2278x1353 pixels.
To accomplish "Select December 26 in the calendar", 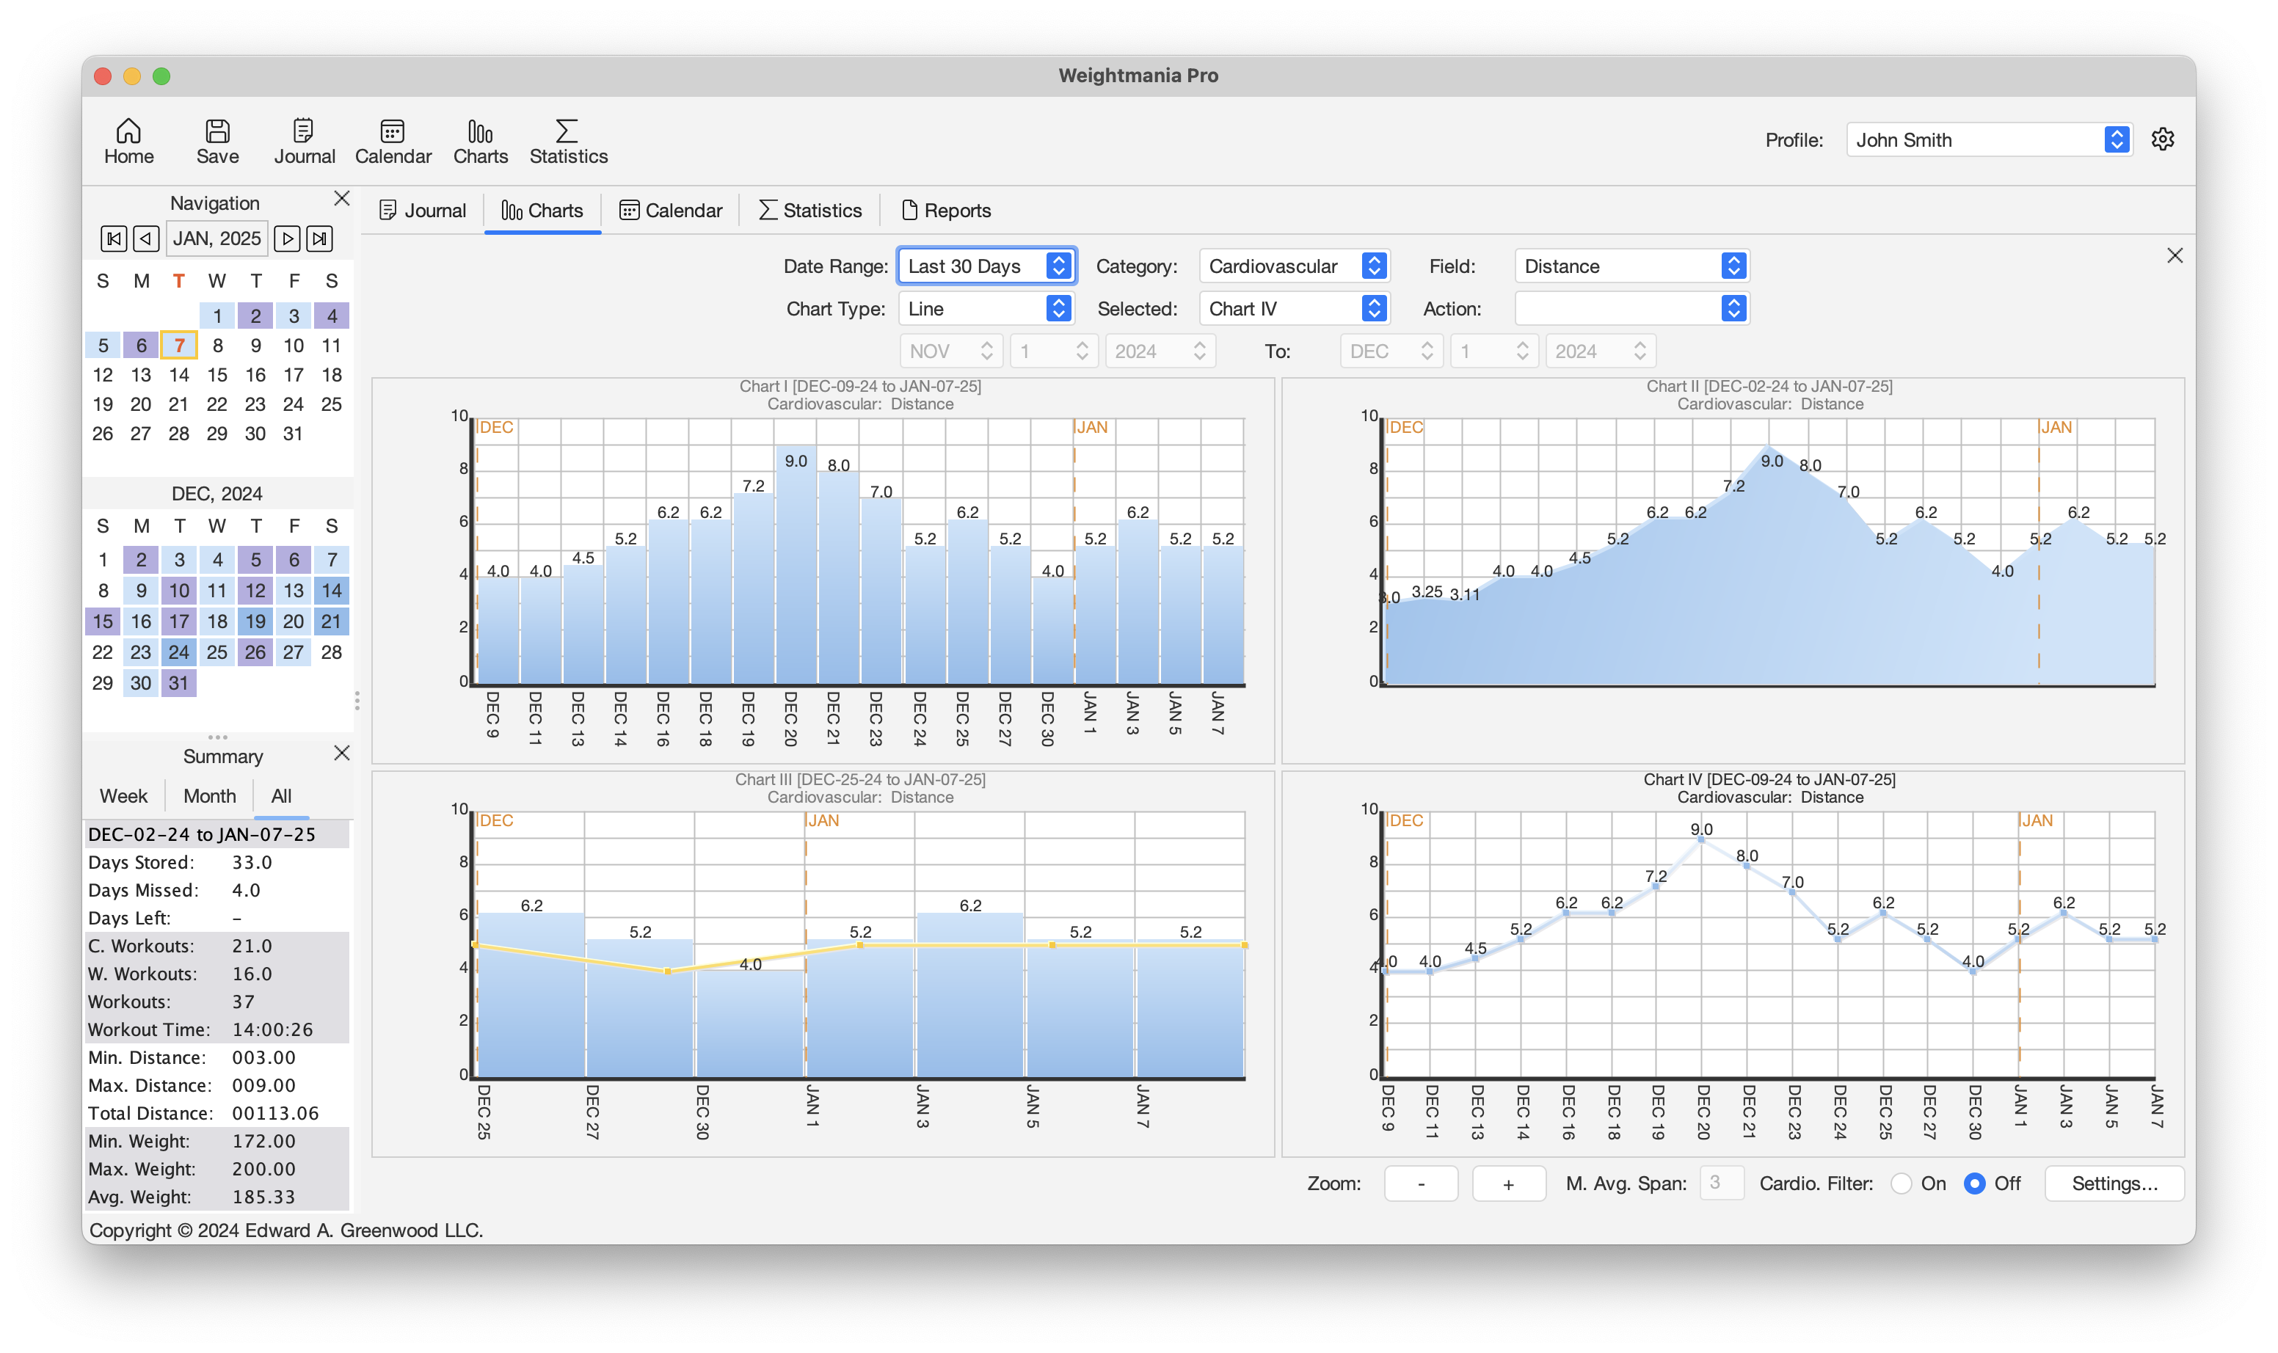I will (x=255, y=653).
